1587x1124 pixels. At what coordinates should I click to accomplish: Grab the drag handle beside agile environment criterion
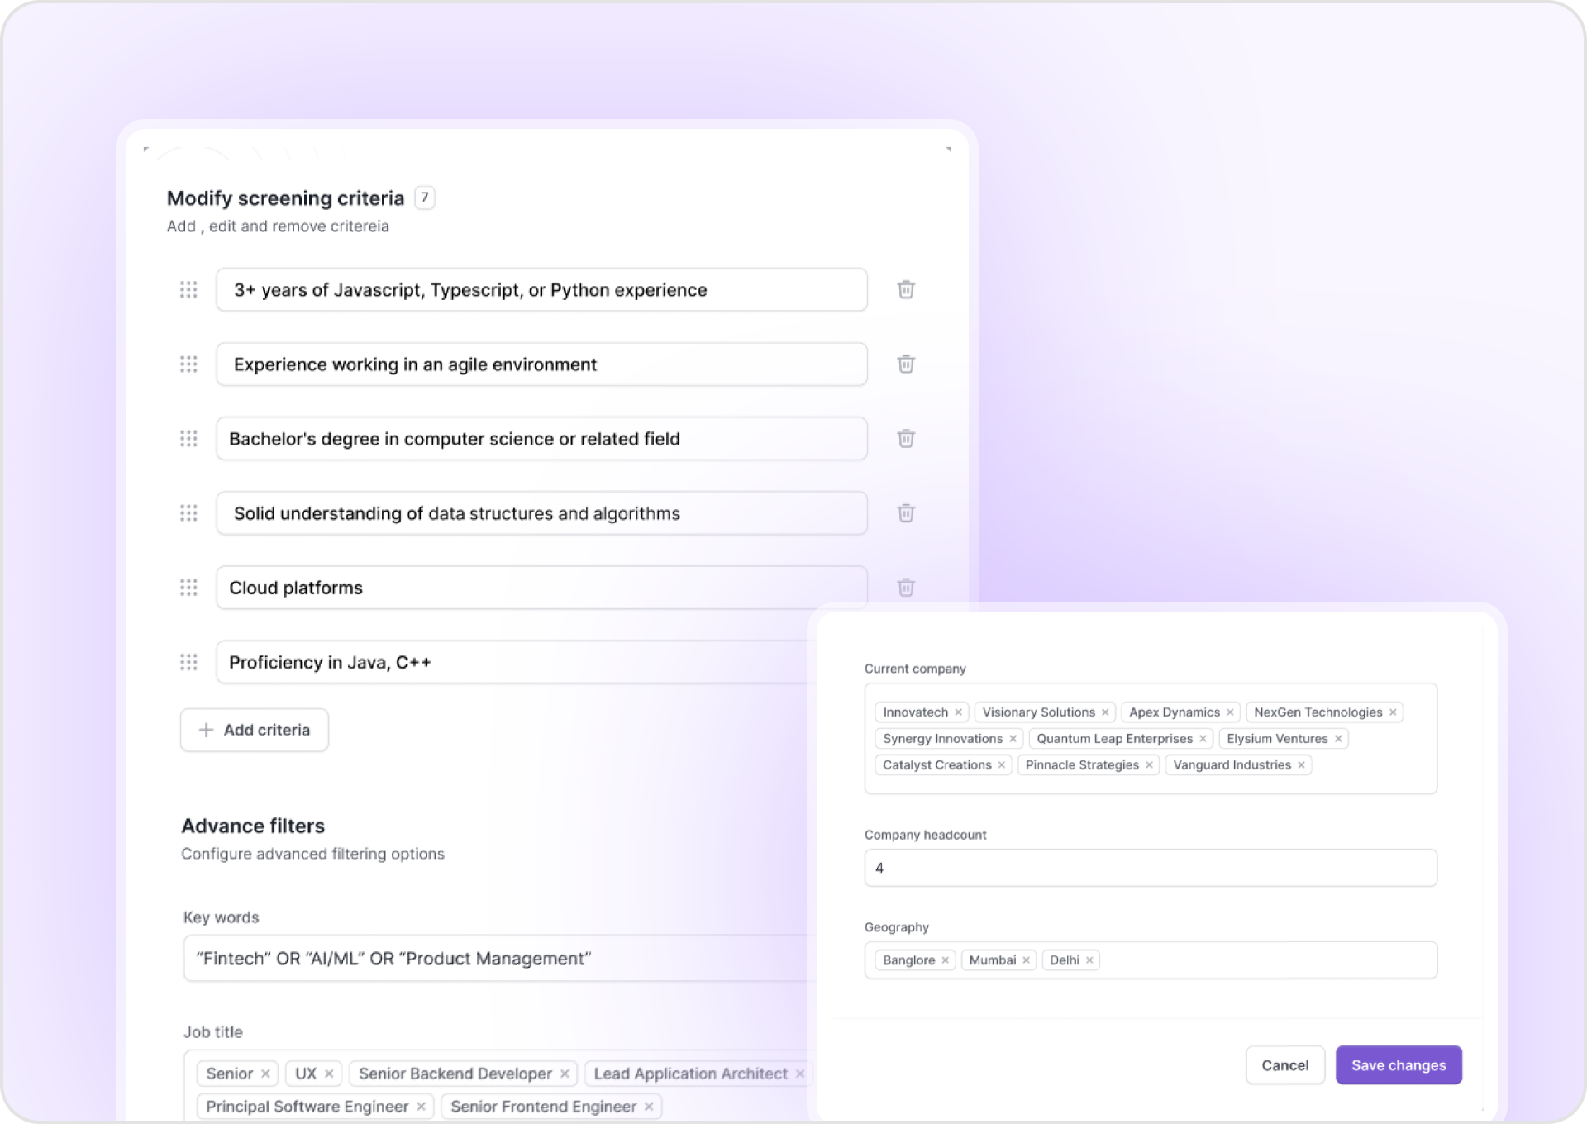click(188, 364)
